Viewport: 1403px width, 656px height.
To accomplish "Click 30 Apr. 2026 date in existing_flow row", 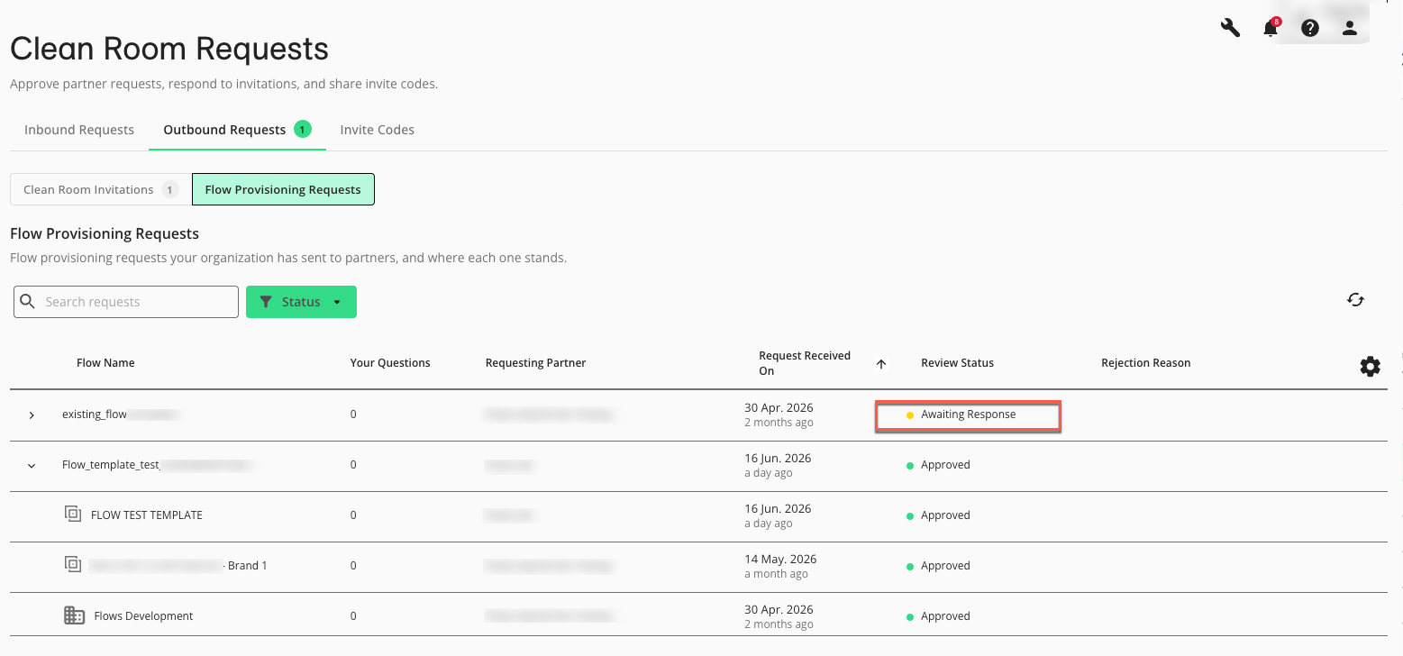I will pyautogui.click(x=778, y=407).
